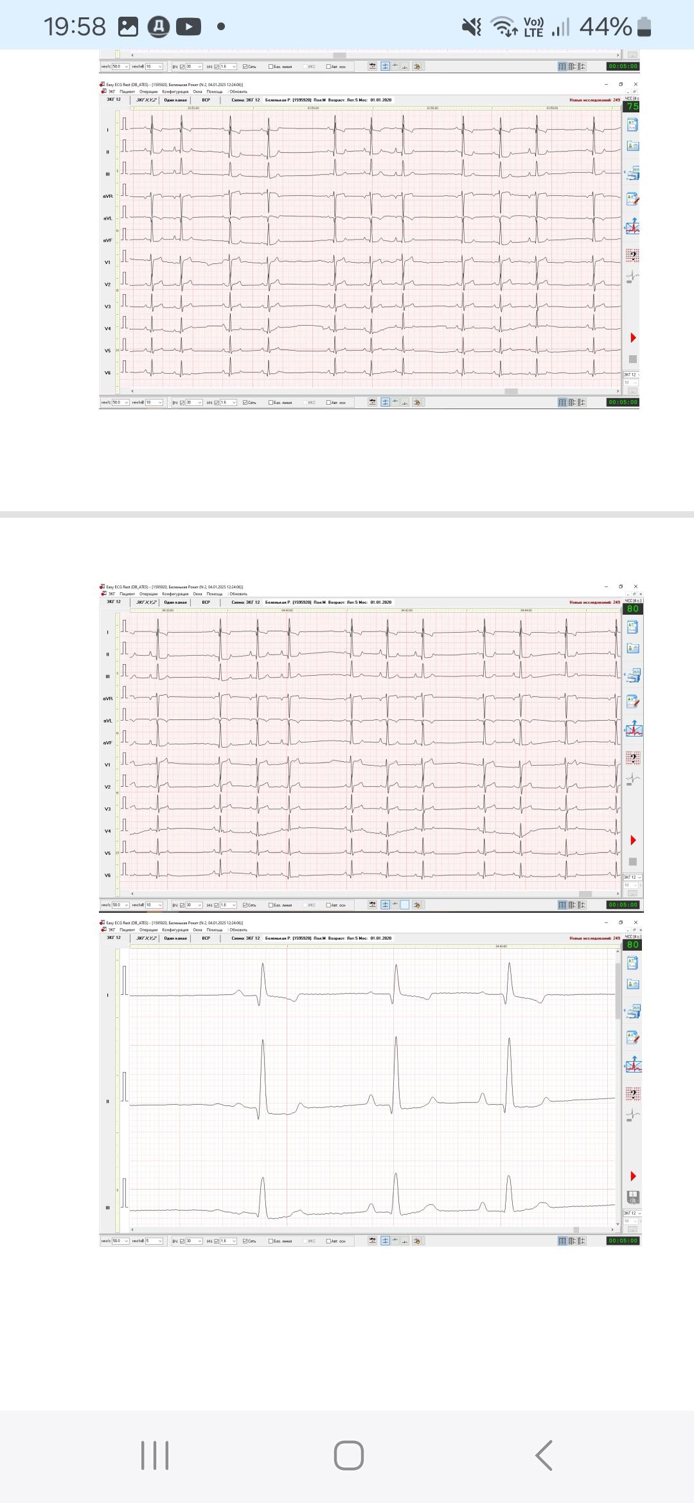Open мм/мВ 10 gain dropdown in top window showing 75
Viewport: 694px width, 1503px height.
point(154,403)
